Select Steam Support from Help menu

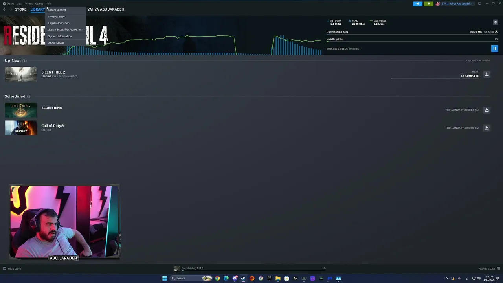pos(65,10)
